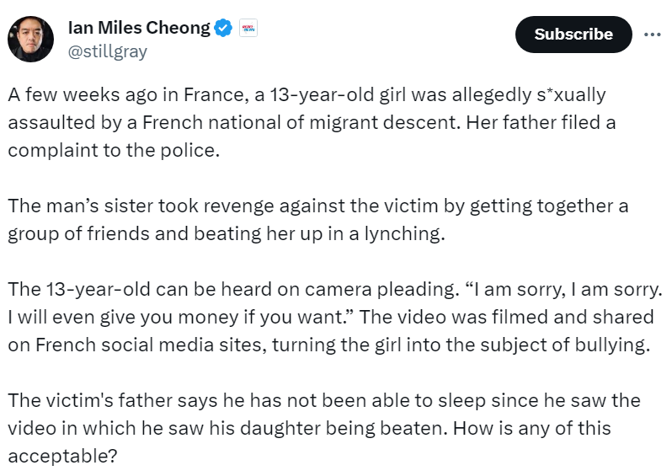The image size is (672, 476).
Task: Click the affiliate badge beside the checkmark
Action: coord(248,28)
